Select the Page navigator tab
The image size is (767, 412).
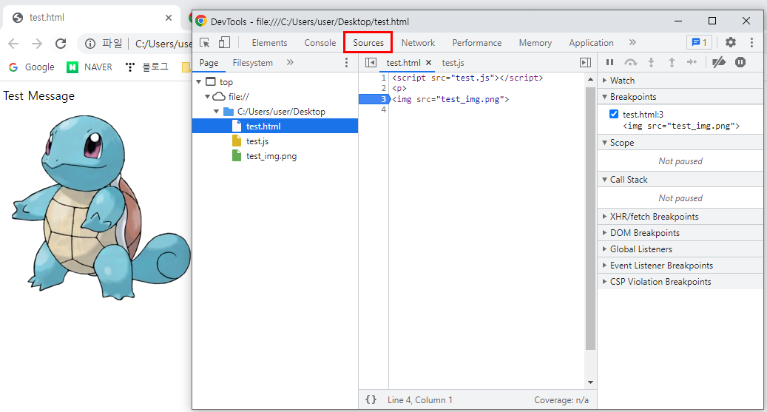click(x=209, y=63)
